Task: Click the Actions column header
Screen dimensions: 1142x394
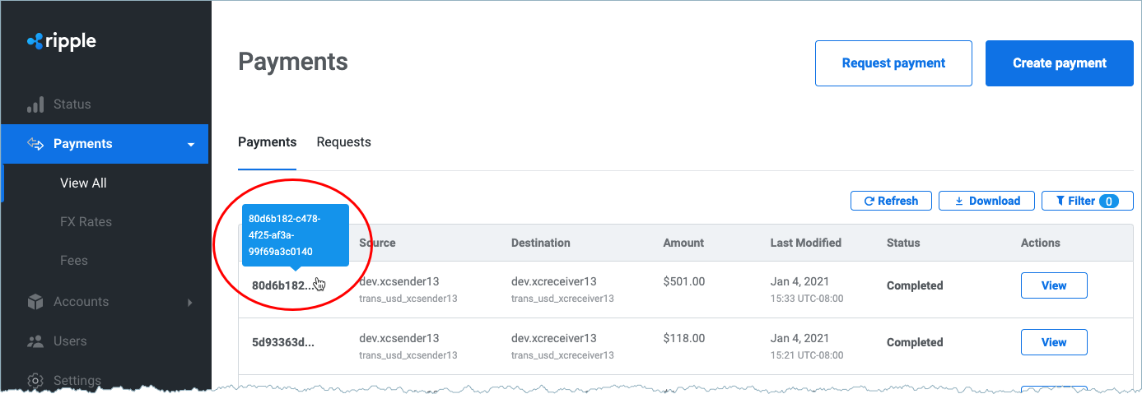Action: [1041, 243]
